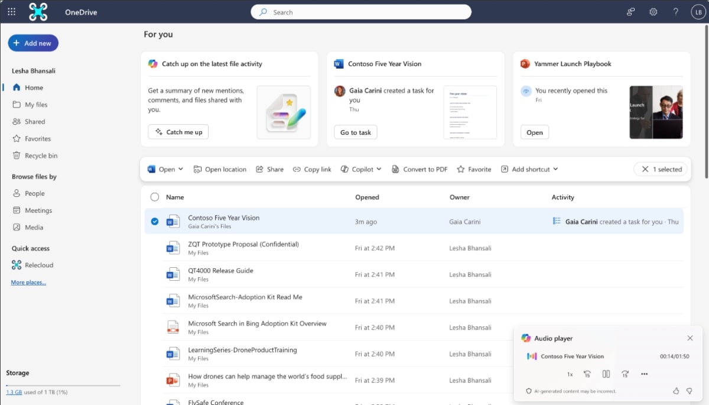This screenshot has width=709, height=405.
Task: Click the Word icon of ZQT Prototype Proposal
Action: coord(173,248)
